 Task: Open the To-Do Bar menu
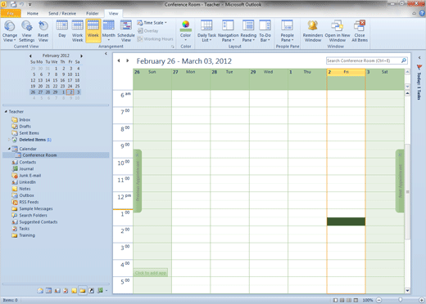click(x=265, y=31)
